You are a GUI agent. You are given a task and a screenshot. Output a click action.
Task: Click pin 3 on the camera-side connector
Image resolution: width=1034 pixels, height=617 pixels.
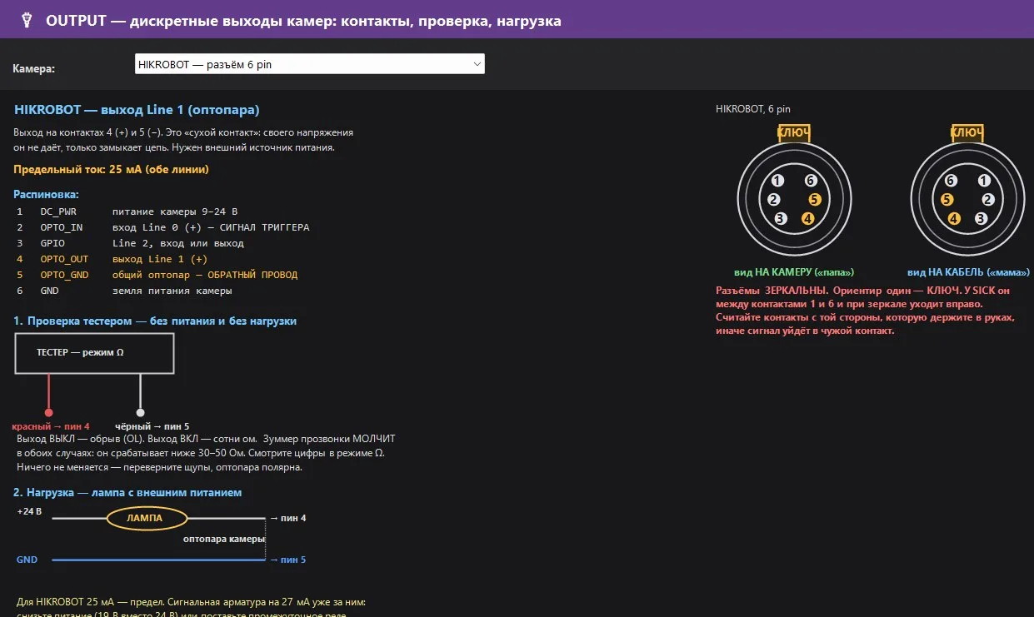tap(781, 219)
